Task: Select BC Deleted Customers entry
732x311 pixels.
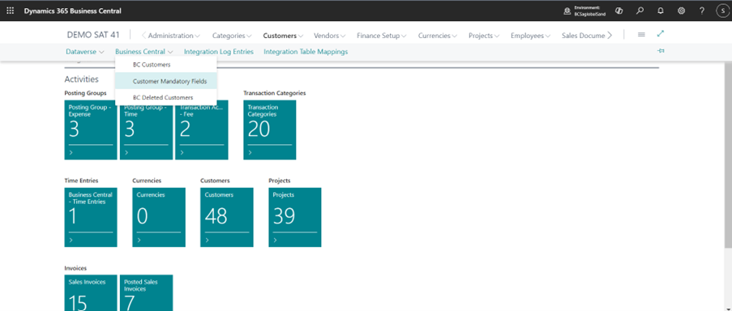Action: (165, 97)
